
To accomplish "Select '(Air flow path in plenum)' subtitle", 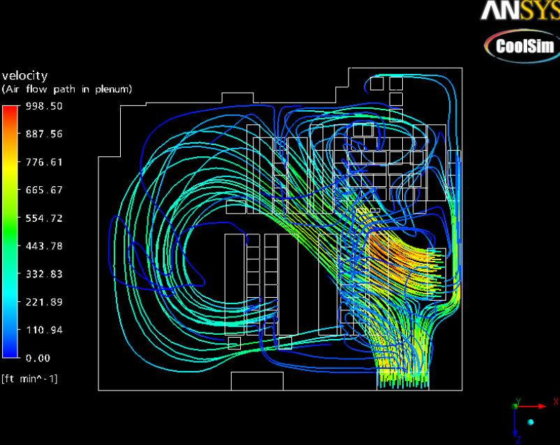I will tap(67, 89).
